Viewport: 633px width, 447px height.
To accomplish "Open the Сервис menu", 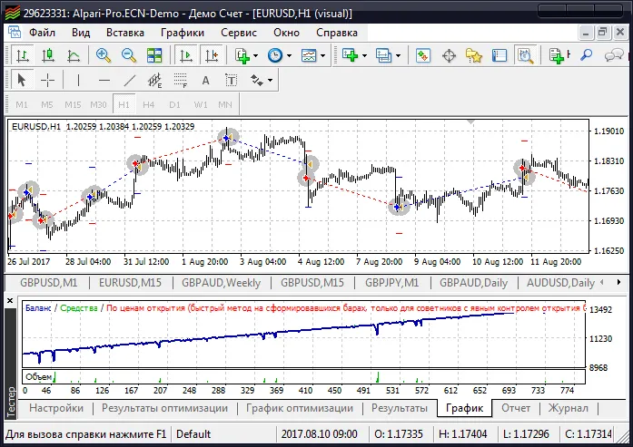I will coord(238,32).
